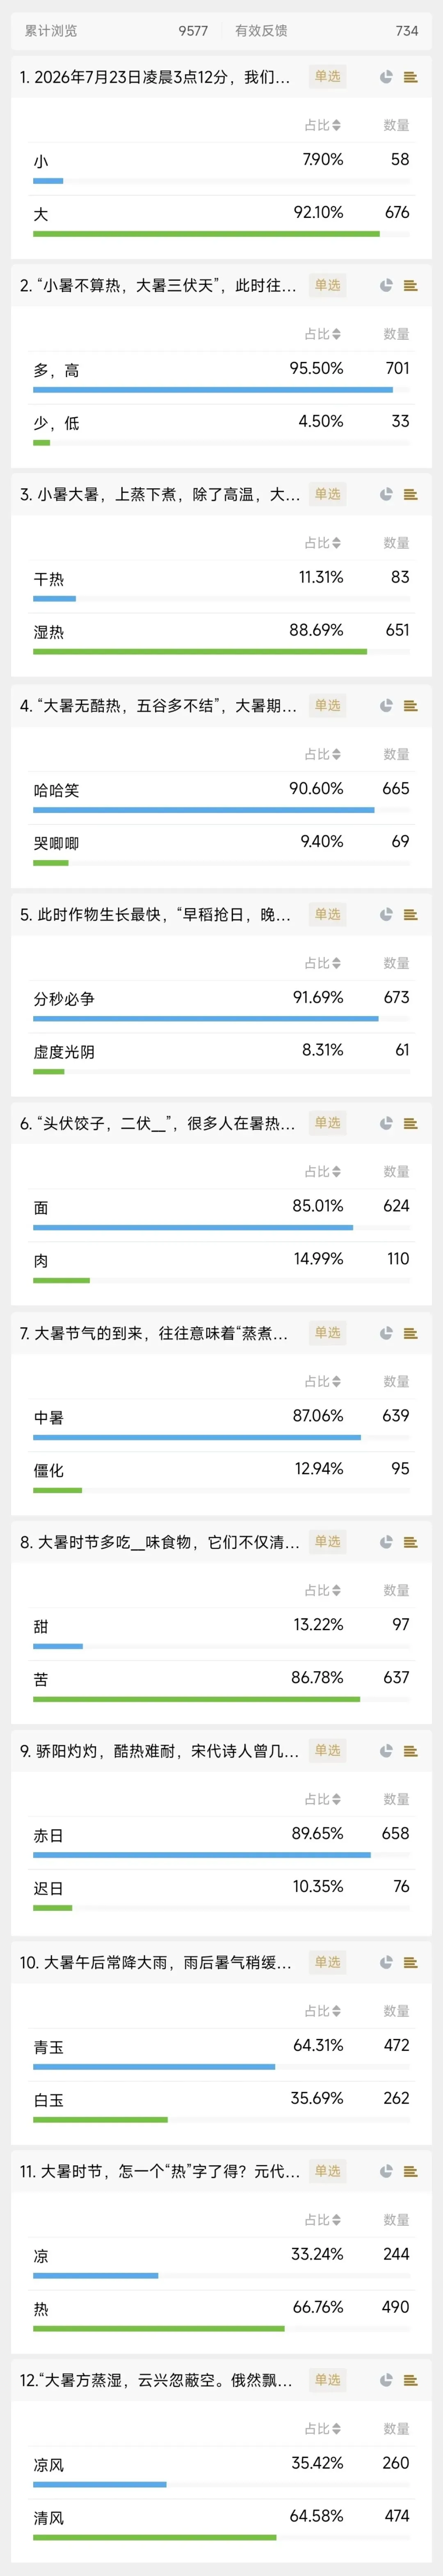This screenshot has width=443, height=2576.
Task: Toggle 占比 sort order in question 9
Action: coord(323,1799)
